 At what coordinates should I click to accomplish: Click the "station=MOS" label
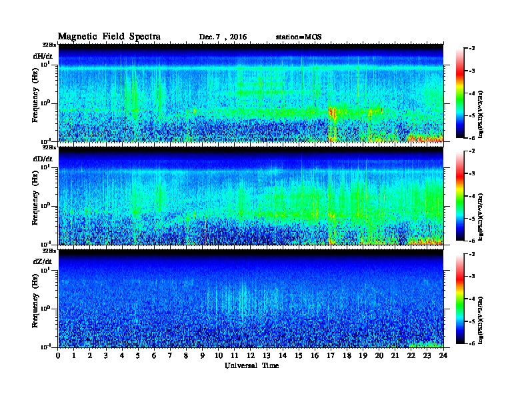pyautogui.click(x=299, y=37)
